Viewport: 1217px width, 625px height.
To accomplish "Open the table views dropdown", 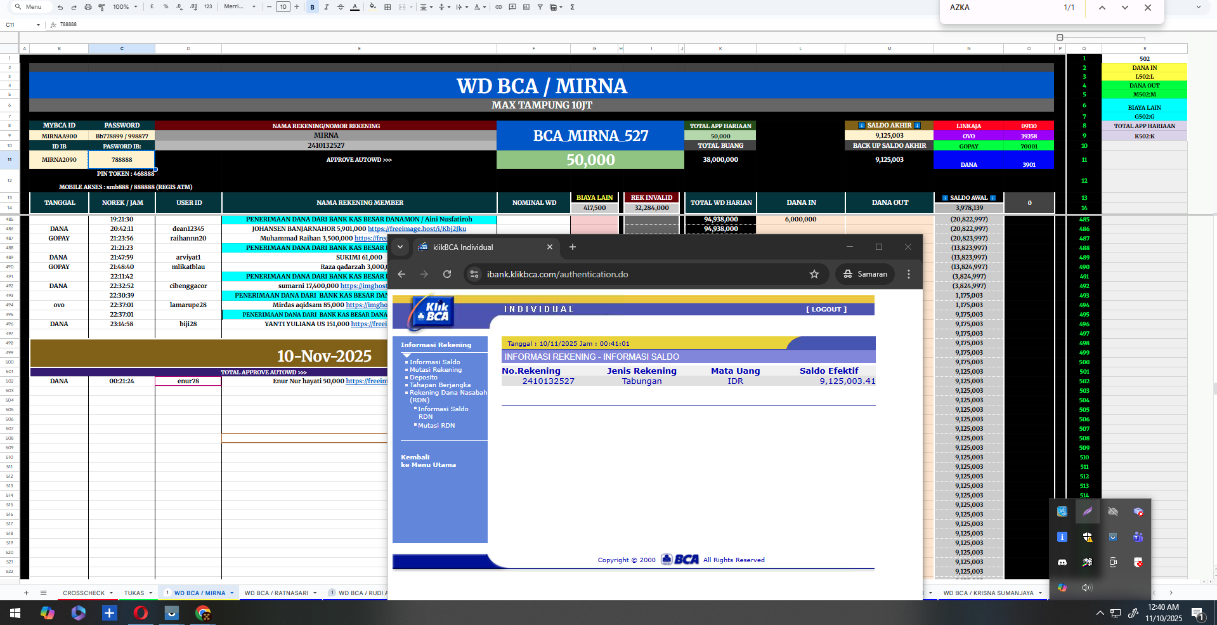I will [x=556, y=7].
